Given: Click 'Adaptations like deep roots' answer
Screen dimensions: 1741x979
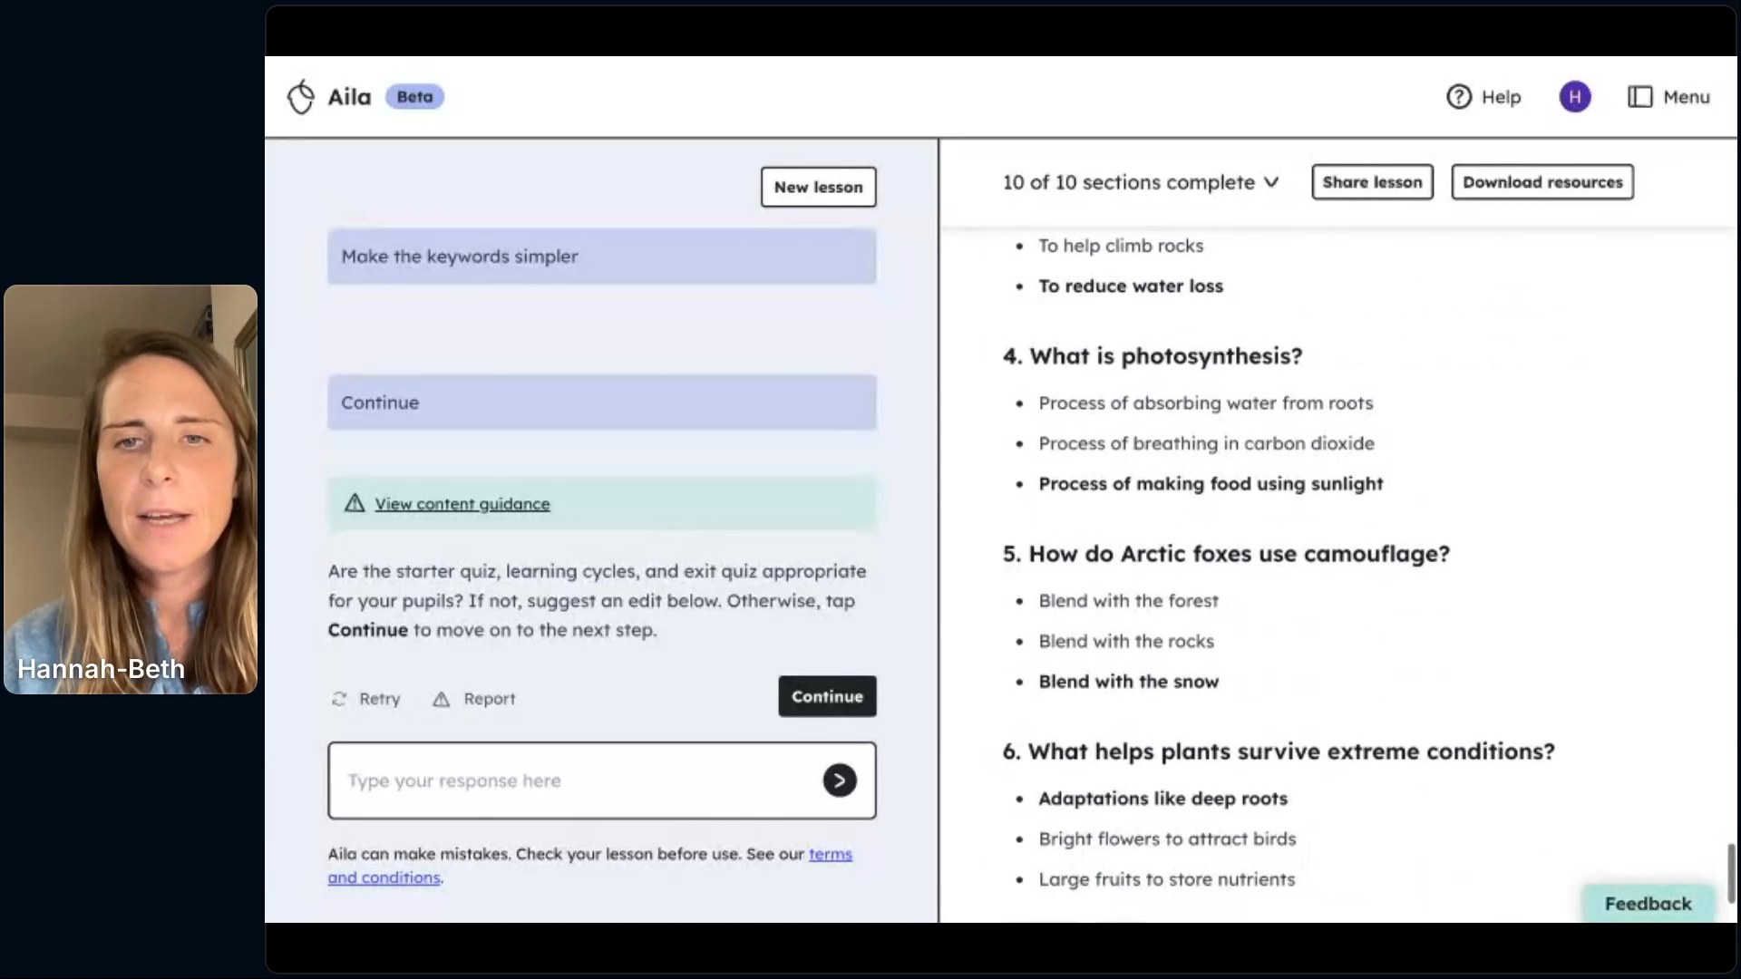Looking at the screenshot, I should click(x=1162, y=799).
